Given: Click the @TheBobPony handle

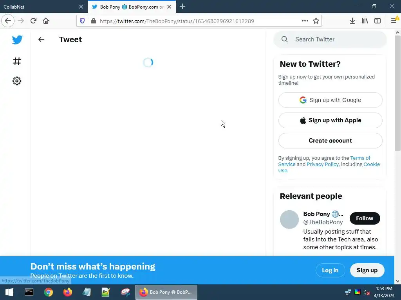Looking at the screenshot, I should [x=323, y=222].
